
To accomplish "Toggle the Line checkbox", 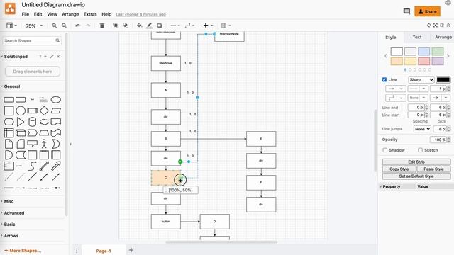I will [384, 79].
